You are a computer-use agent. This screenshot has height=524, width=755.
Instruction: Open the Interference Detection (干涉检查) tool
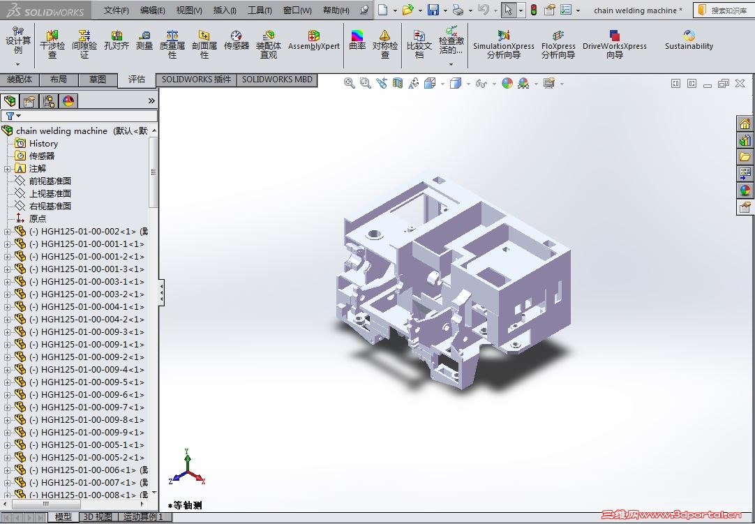[x=52, y=44]
